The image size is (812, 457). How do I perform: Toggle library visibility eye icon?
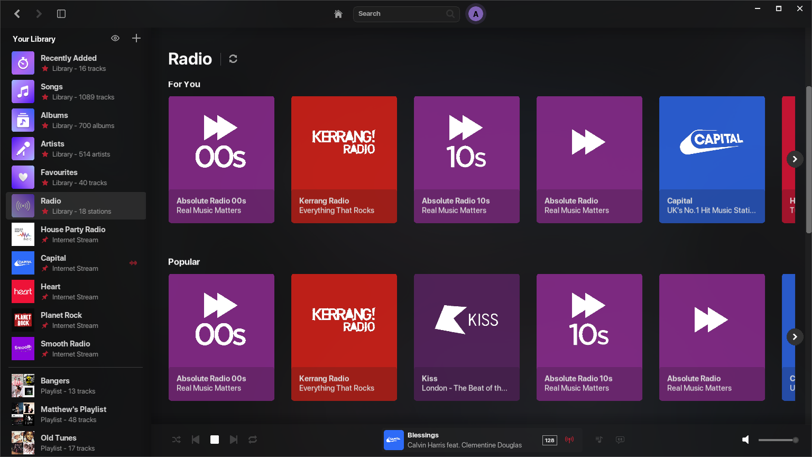tap(115, 38)
